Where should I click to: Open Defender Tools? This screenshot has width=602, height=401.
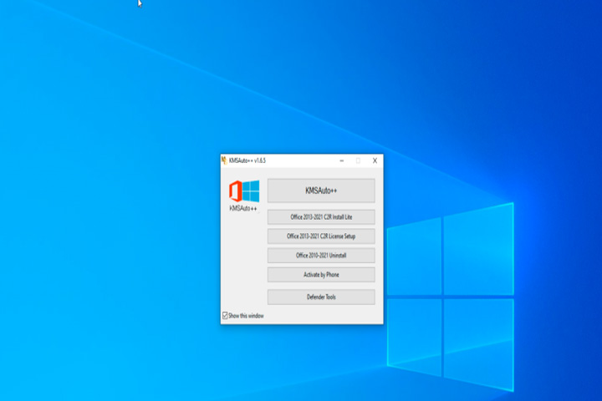[x=321, y=297]
